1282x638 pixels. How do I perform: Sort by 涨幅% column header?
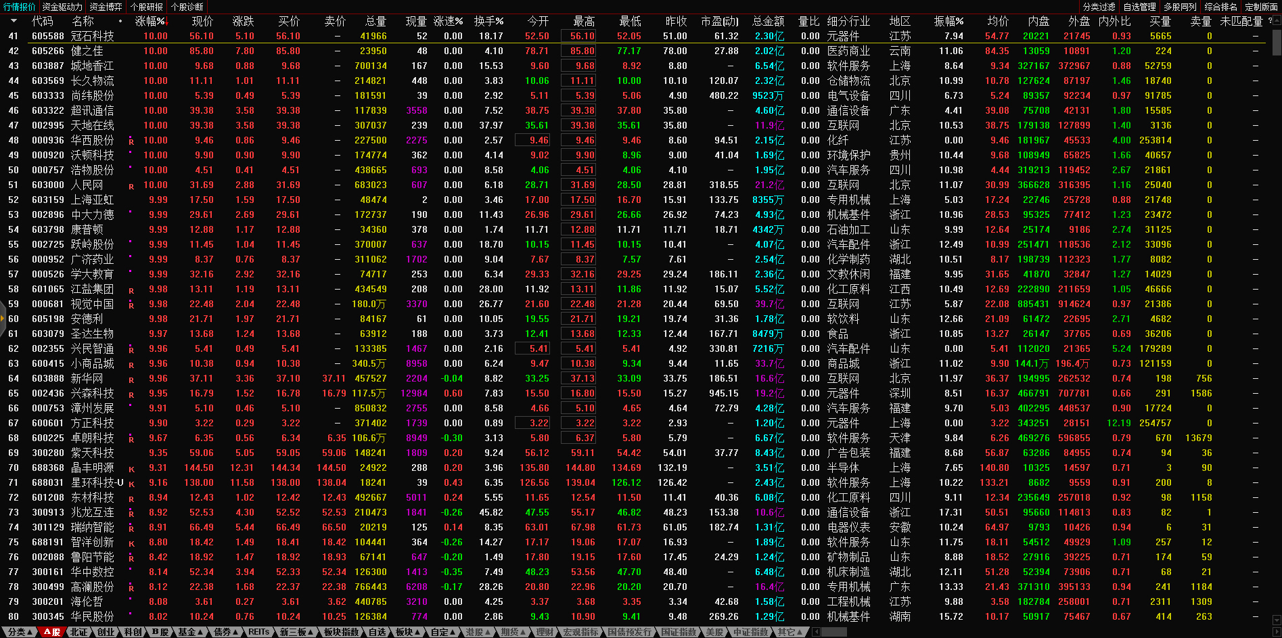click(150, 21)
